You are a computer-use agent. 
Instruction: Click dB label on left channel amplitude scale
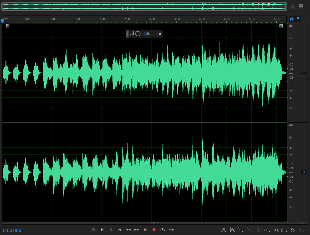291,26
